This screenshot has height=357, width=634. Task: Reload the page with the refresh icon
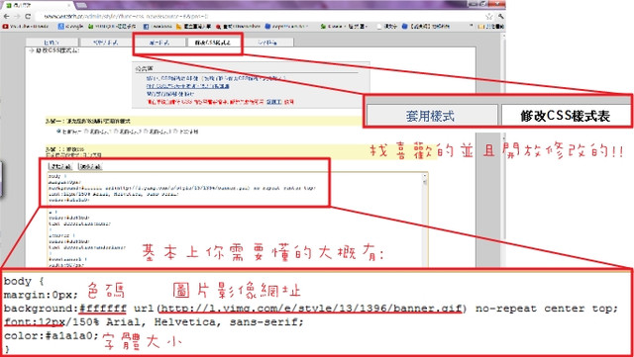pyautogui.click(x=28, y=17)
